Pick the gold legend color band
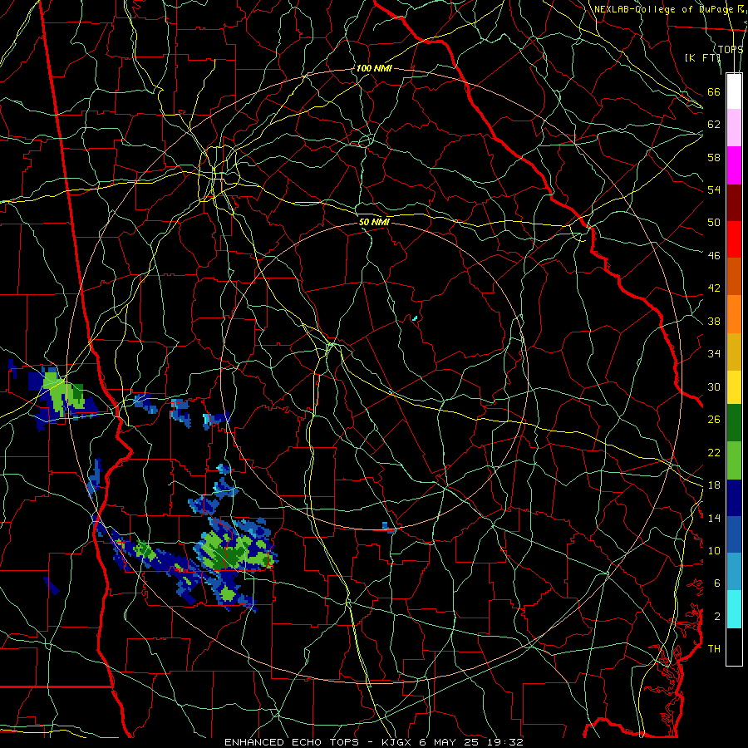Image resolution: width=748 pixels, height=748 pixels. tap(734, 352)
